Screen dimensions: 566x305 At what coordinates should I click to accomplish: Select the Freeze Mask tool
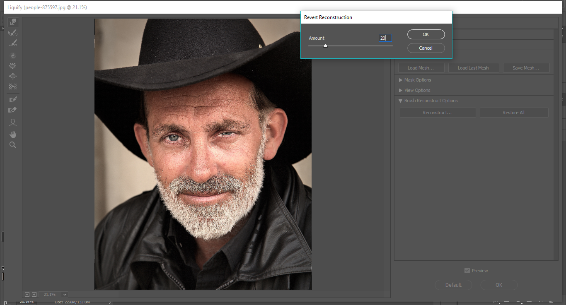coord(13,99)
